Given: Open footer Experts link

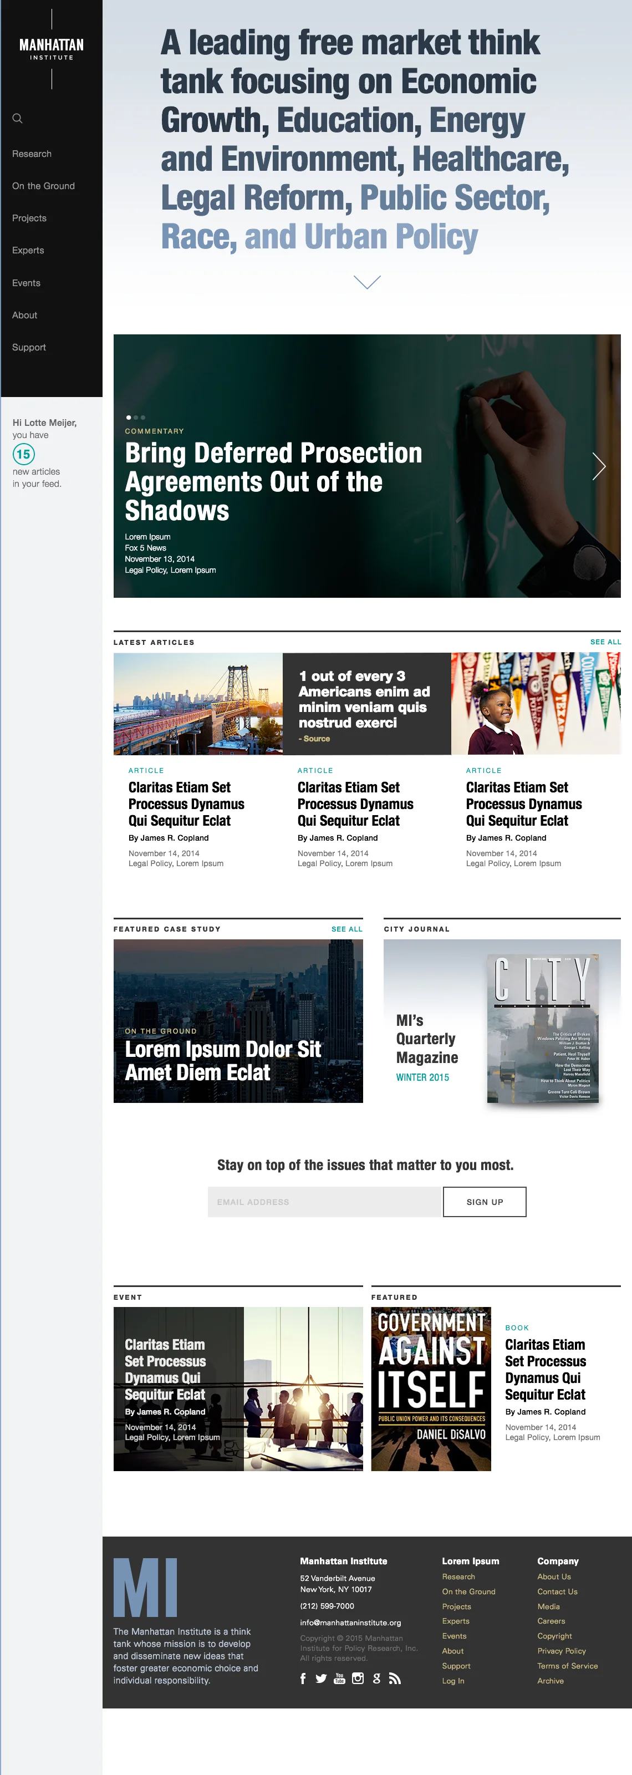Looking at the screenshot, I should pos(456,1621).
